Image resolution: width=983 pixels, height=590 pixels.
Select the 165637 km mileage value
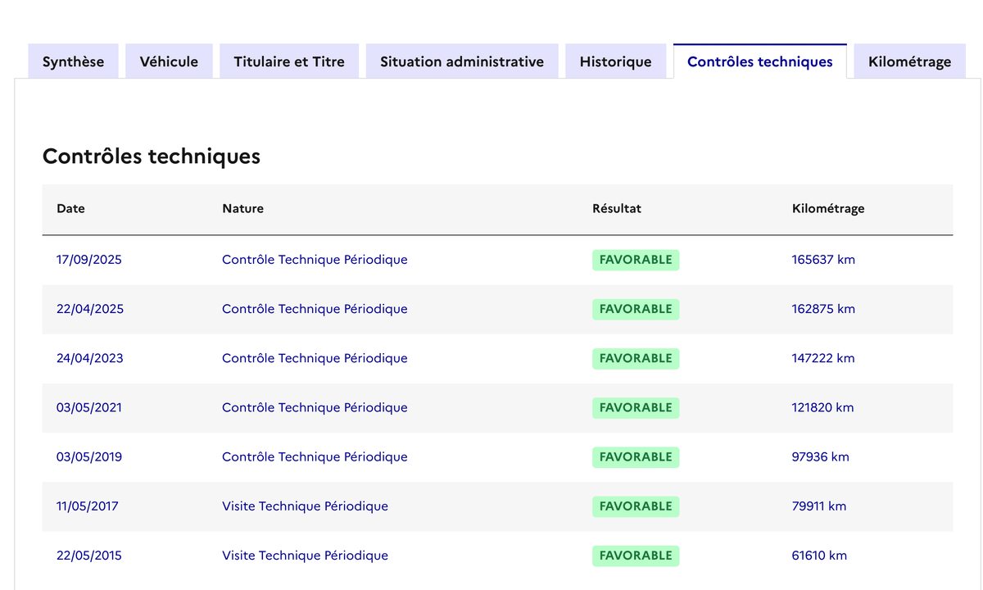(823, 260)
